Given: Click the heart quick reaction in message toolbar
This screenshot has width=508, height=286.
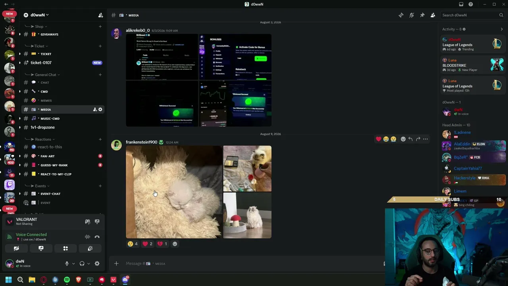Looking at the screenshot, I should (x=379, y=139).
